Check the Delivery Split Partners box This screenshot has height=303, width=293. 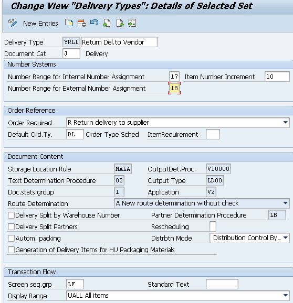[x=11, y=226]
